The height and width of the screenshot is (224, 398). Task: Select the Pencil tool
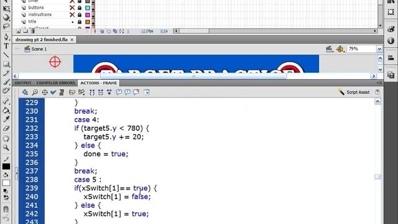(x=6, y=73)
